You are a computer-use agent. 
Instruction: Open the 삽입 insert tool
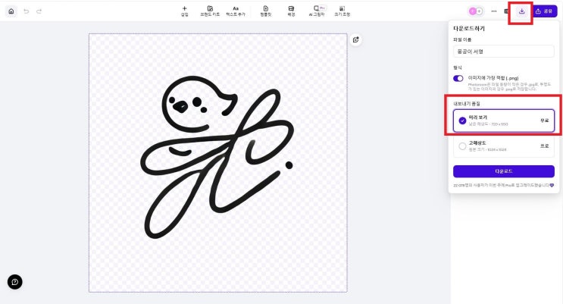click(184, 11)
